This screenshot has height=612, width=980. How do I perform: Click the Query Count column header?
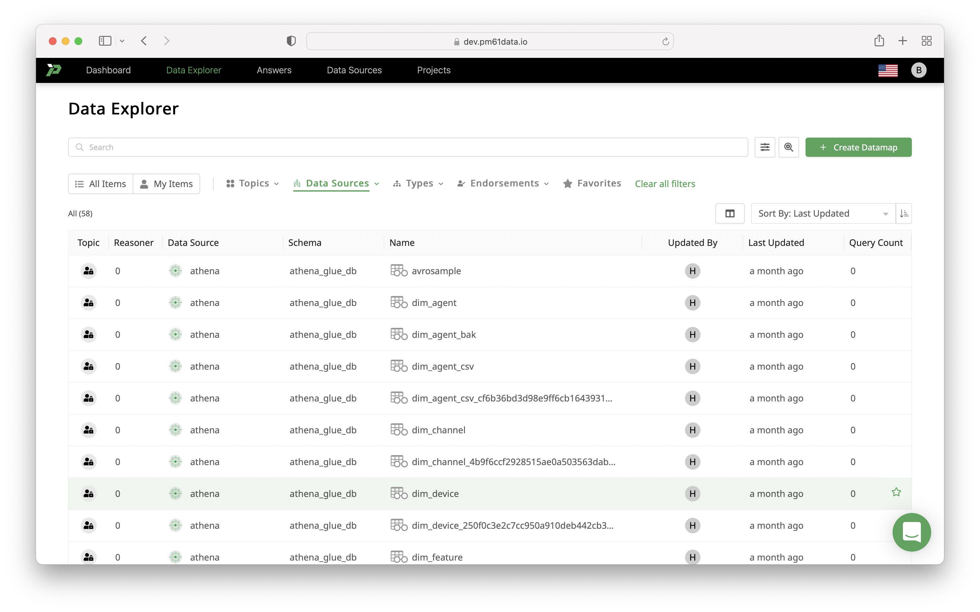(876, 242)
